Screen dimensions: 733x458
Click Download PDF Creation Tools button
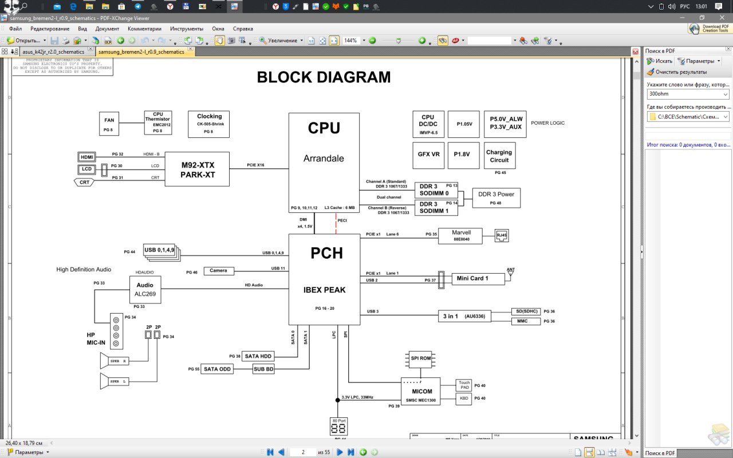click(709, 29)
